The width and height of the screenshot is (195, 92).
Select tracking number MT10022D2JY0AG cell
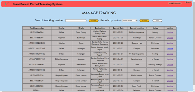coord(37,43)
